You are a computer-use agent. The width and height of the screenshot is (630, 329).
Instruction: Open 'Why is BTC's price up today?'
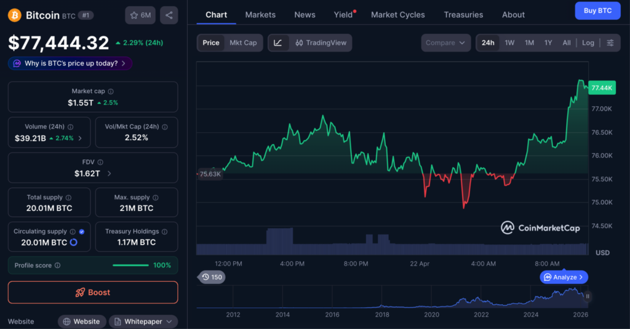tap(70, 63)
